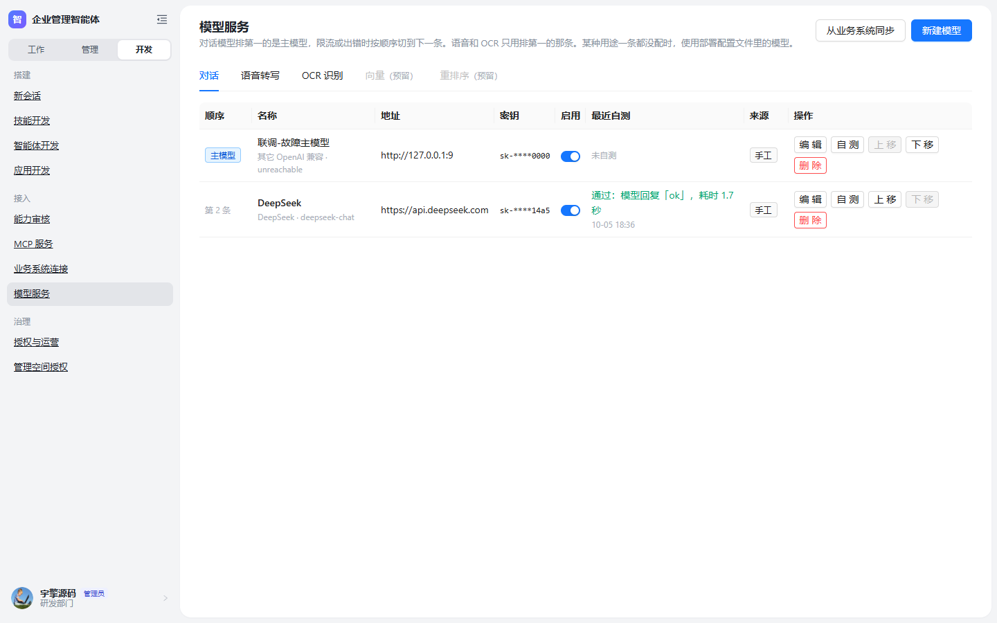Delete the 联调-故障主模型 entry
Image resolution: width=997 pixels, height=623 pixels.
(810, 165)
